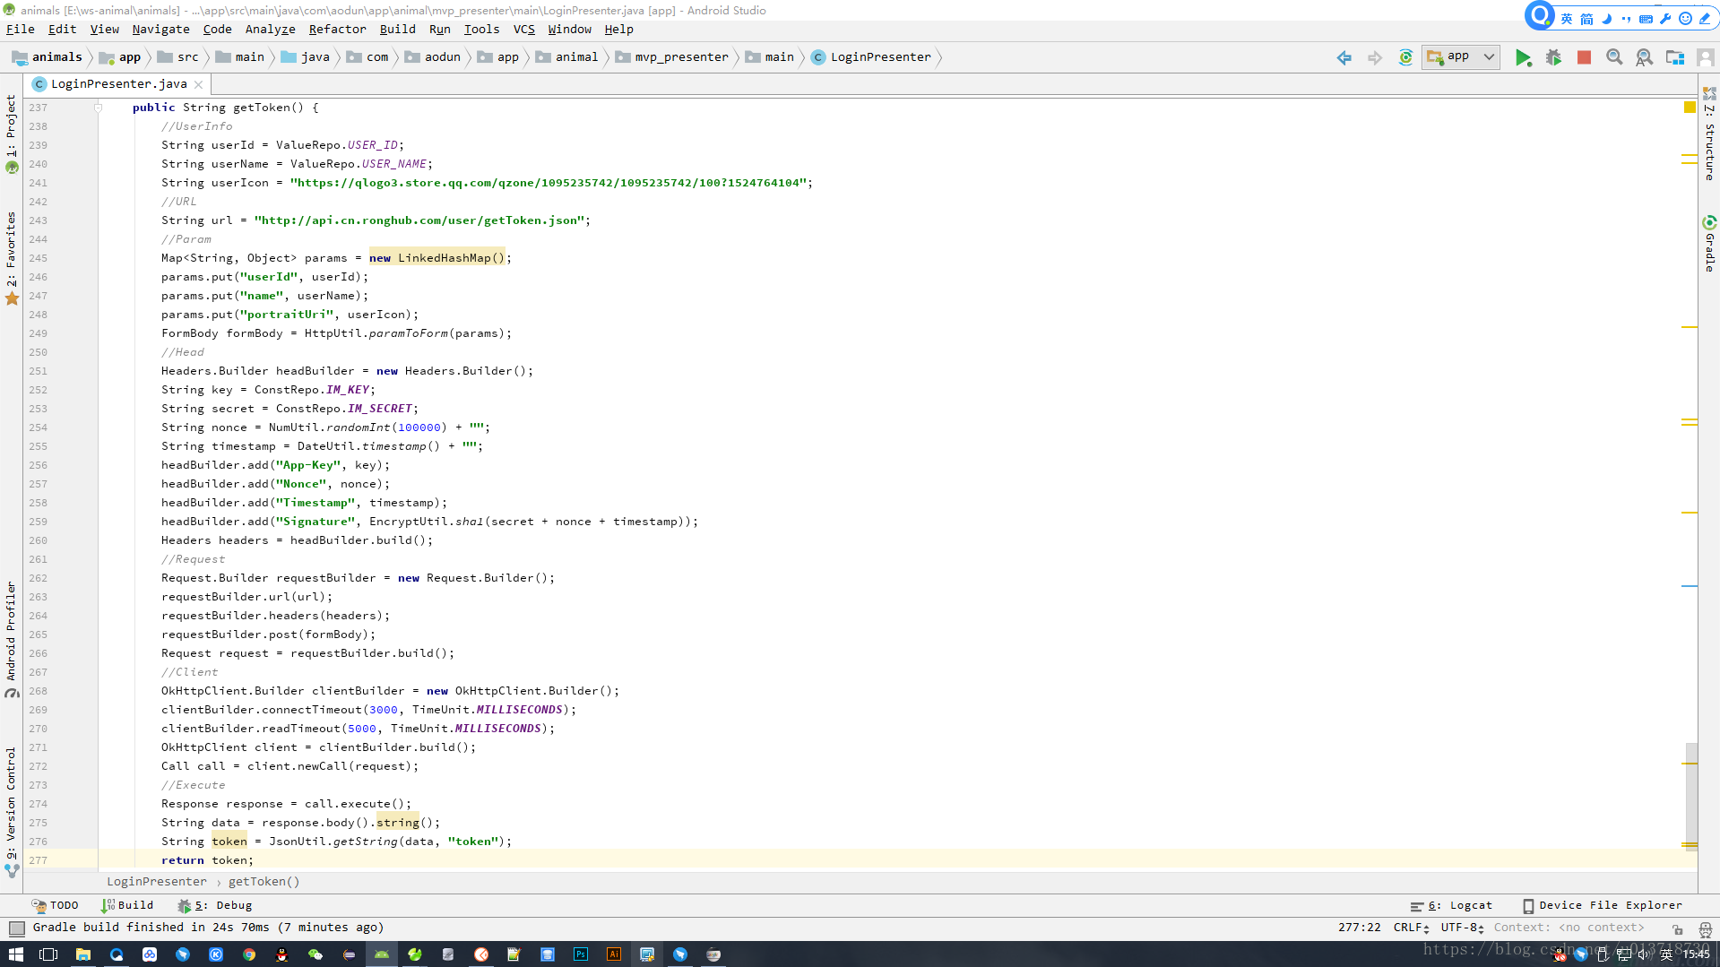
Task: Open input method soft keyboard icon
Action: coord(1646,19)
